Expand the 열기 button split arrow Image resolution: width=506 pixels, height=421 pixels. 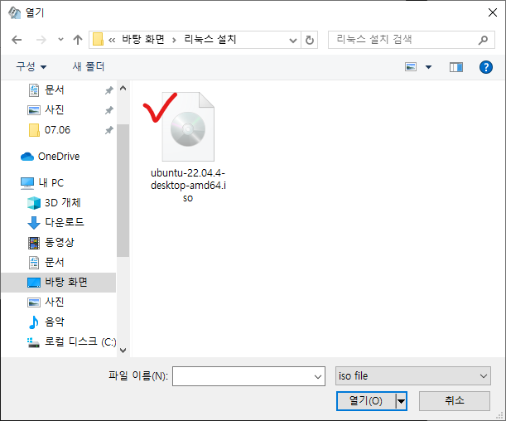tap(401, 401)
